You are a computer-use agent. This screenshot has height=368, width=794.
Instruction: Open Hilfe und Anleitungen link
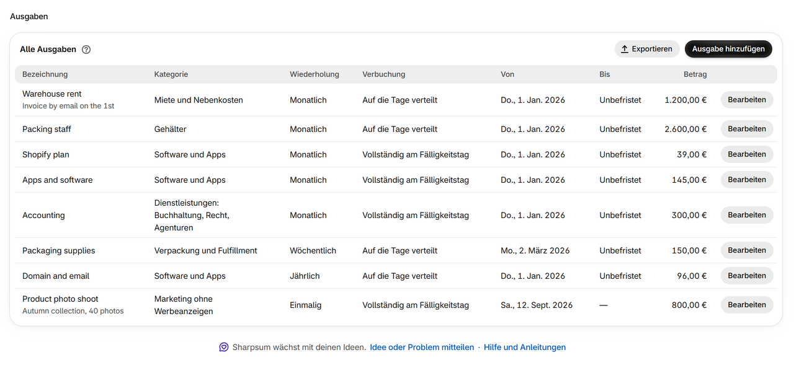525,348
